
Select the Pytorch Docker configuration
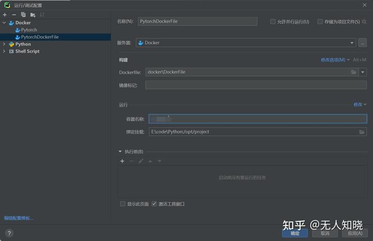coord(29,30)
